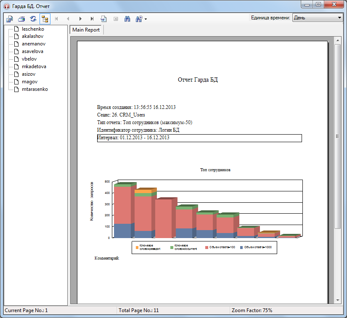The height and width of the screenshot is (318, 347).
Task: Click the Zoom magnifier icon
Action: point(138,19)
